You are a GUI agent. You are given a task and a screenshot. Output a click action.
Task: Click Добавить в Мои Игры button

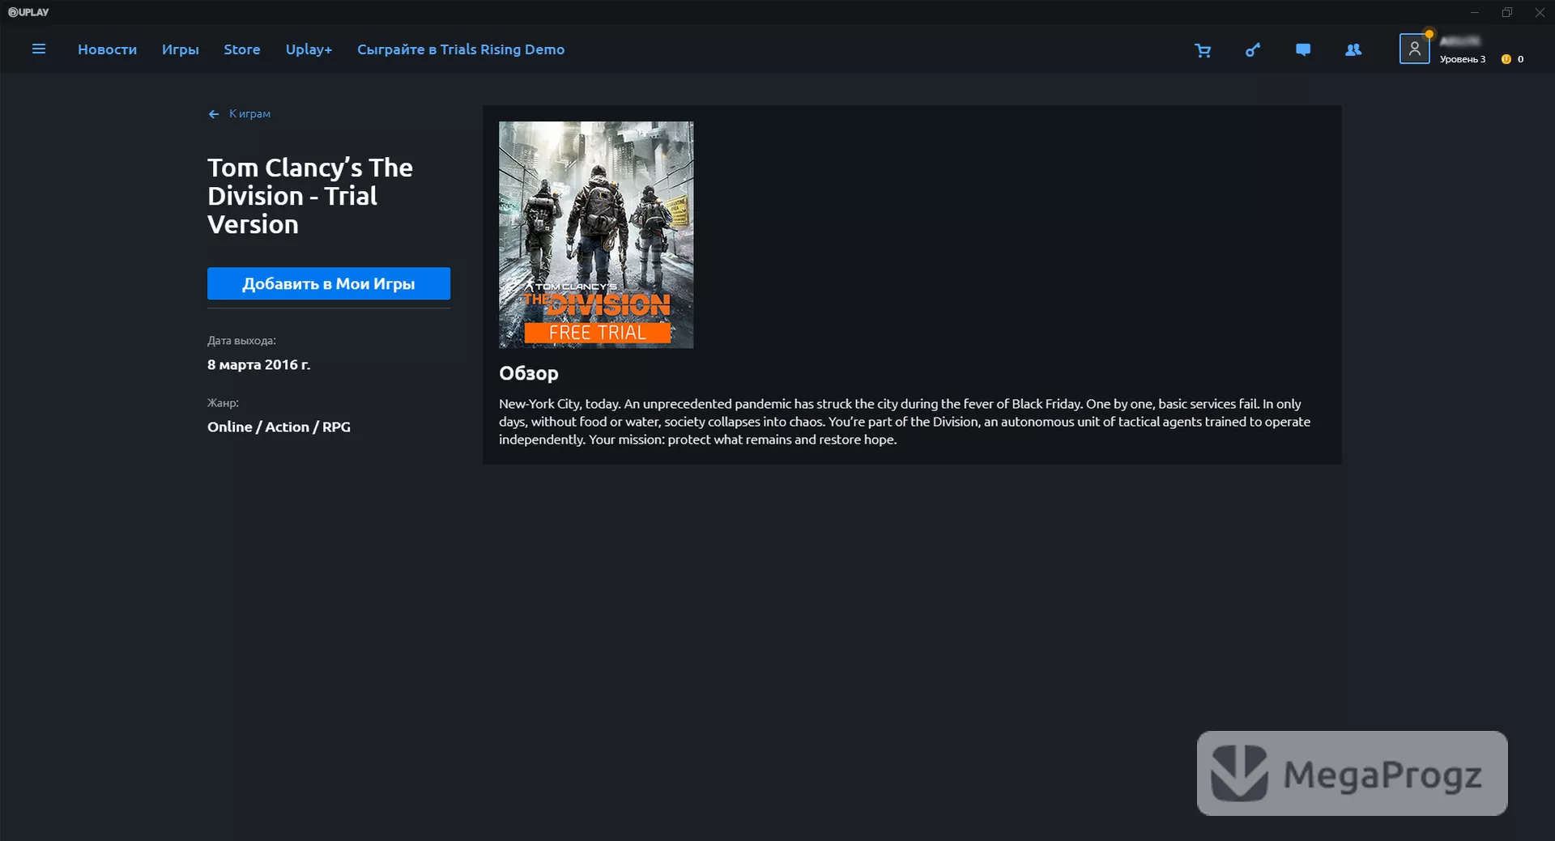(x=329, y=283)
